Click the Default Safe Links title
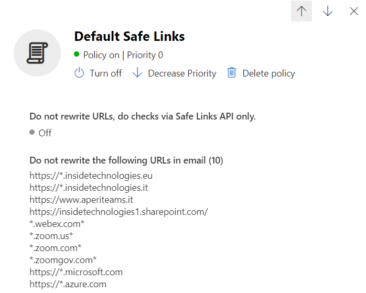 tap(130, 36)
